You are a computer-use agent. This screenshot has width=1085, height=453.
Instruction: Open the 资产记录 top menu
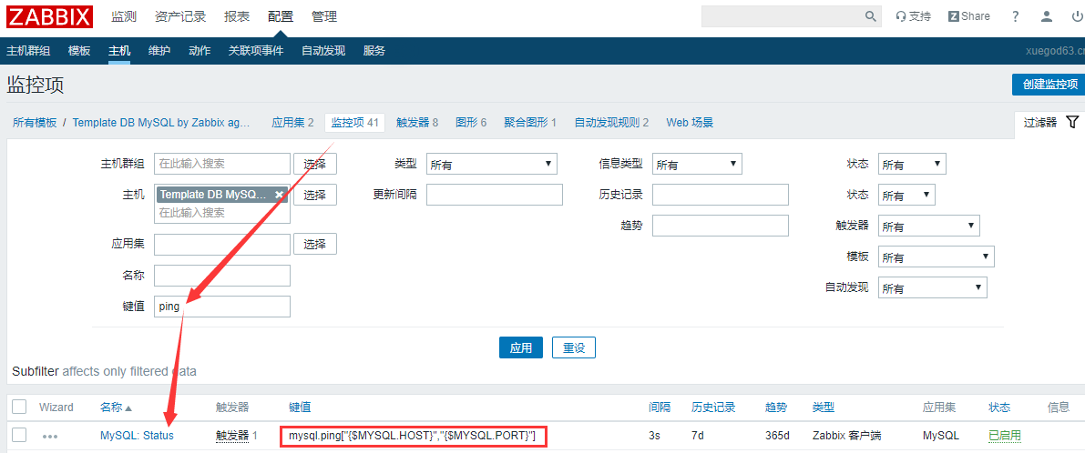click(x=180, y=16)
